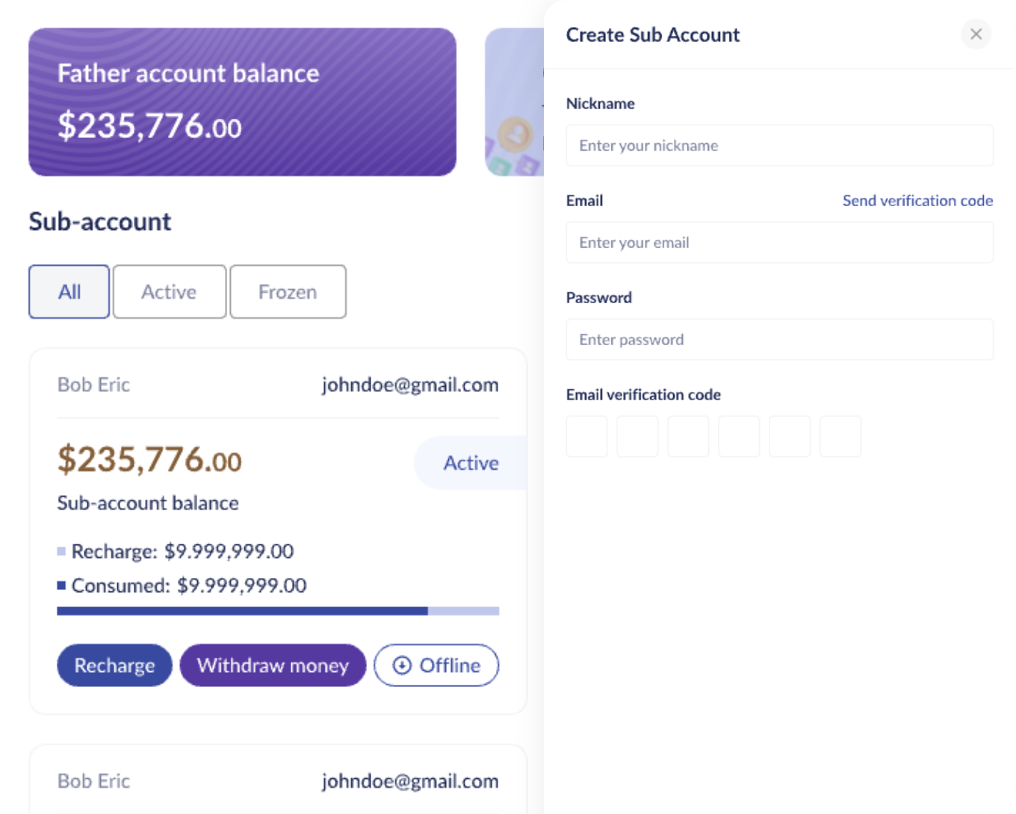This screenshot has width=1016, height=814.
Task: Click the last verification code digit box
Action: click(x=840, y=437)
